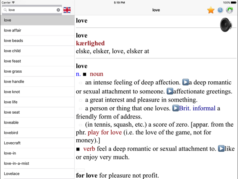The height and width of the screenshot is (179, 238).
Task: Play arrow before 'a deep romantic'
Action: pyautogui.click(x=185, y=82)
